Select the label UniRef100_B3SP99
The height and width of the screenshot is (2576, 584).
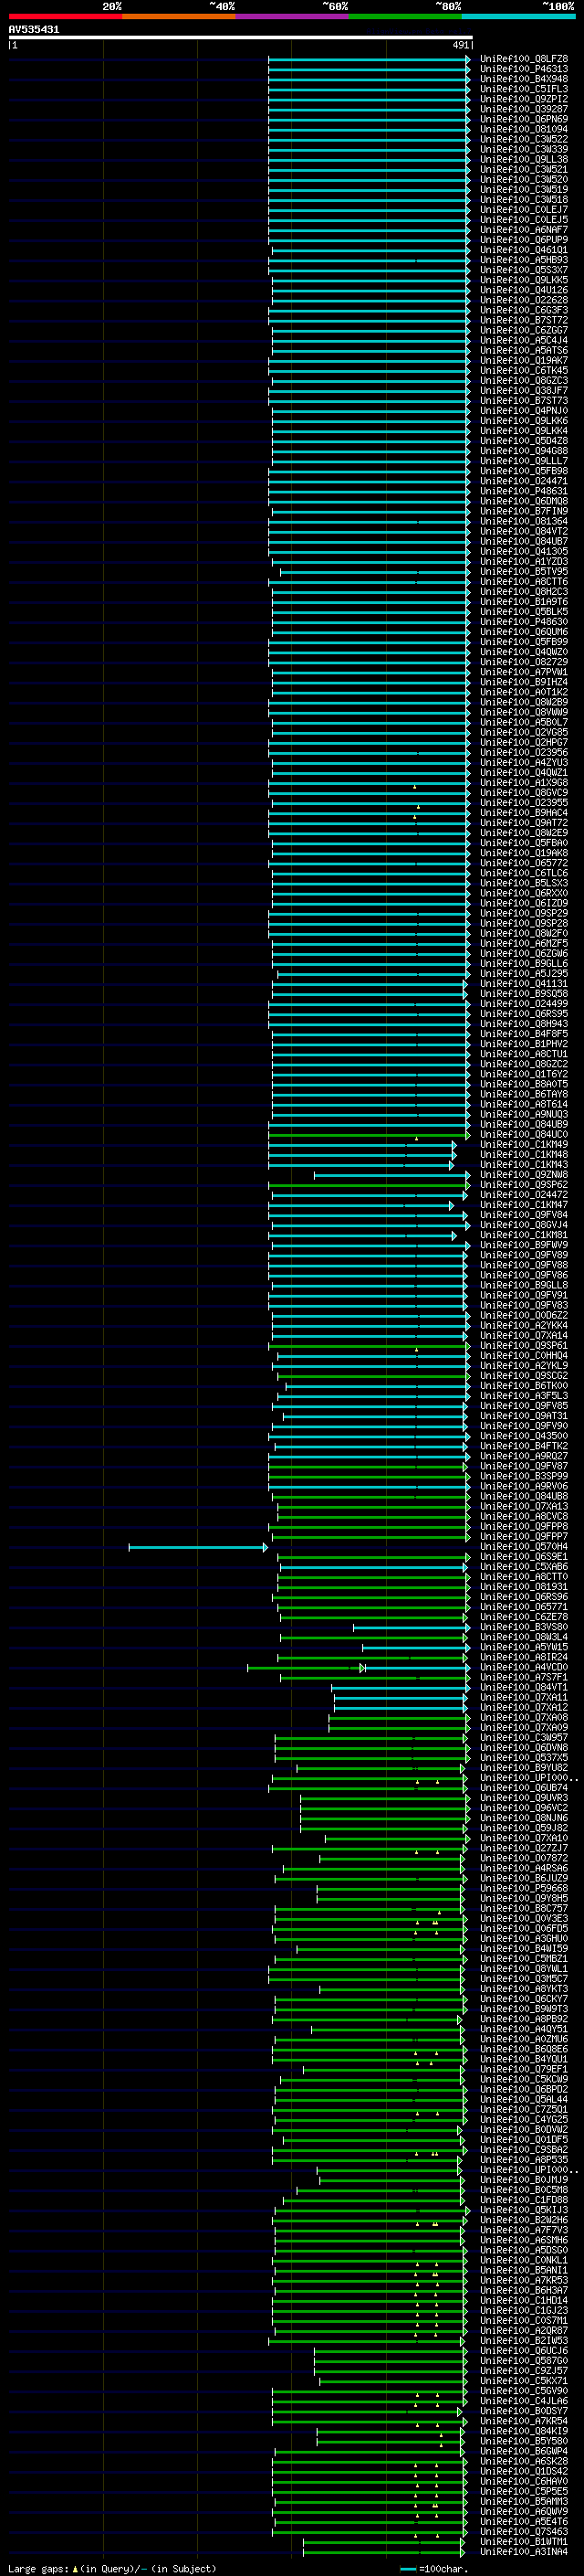pyautogui.click(x=524, y=1477)
